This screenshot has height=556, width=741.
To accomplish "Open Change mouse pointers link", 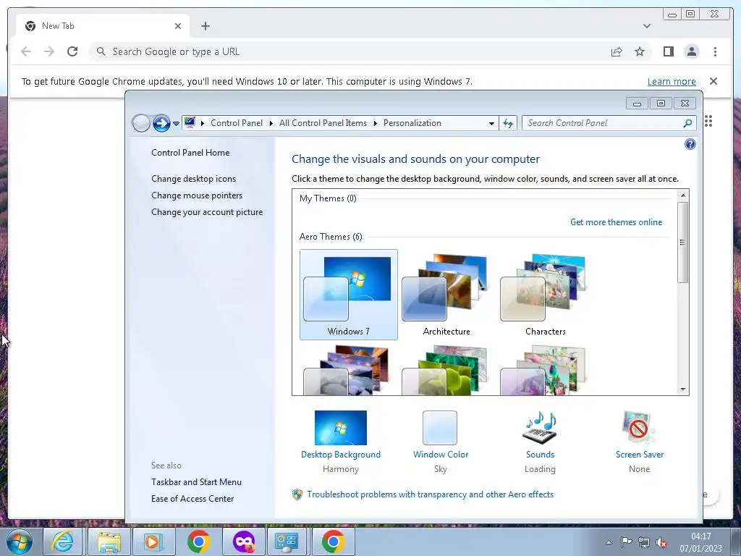I will click(197, 195).
